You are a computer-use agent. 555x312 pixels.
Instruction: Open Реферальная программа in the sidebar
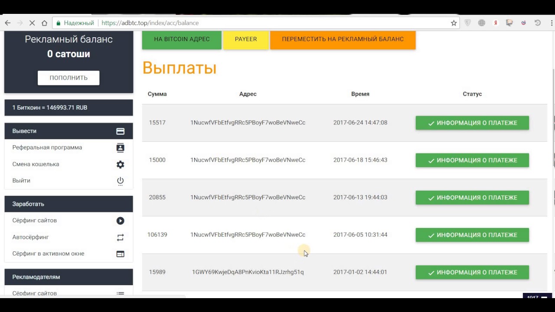click(x=69, y=147)
